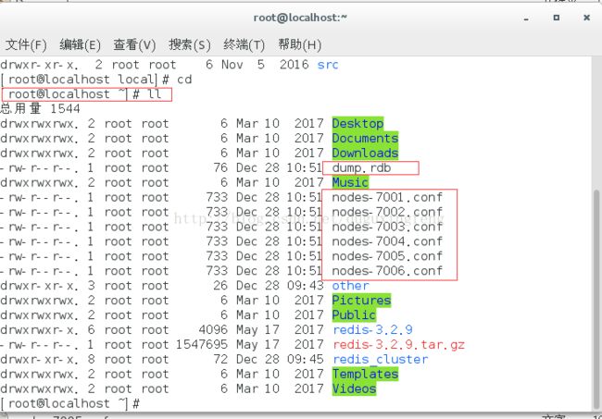
Task: Select nodes-7005.conf file name
Action: pyautogui.click(x=387, y=256)
